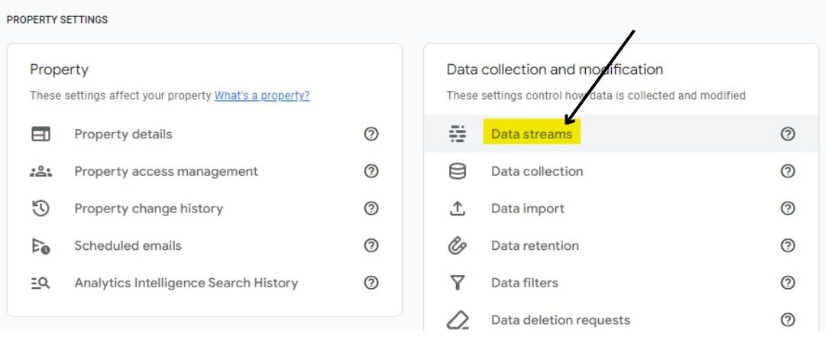825x337 pixels.
Task: Click the Data collection database icon
Action: (458, 172)
